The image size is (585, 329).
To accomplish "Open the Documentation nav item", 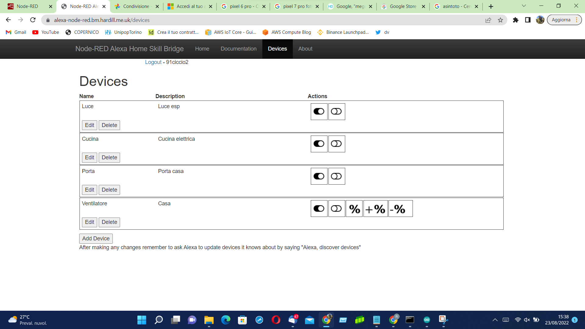I will coord(238,49).
